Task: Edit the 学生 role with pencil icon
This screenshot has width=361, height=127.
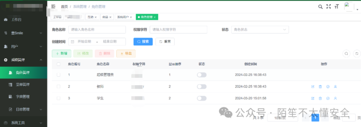Action: [313, 98]
